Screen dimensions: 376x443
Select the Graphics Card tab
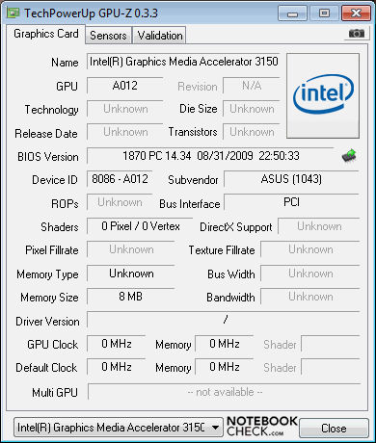click(x=46, y=34)
